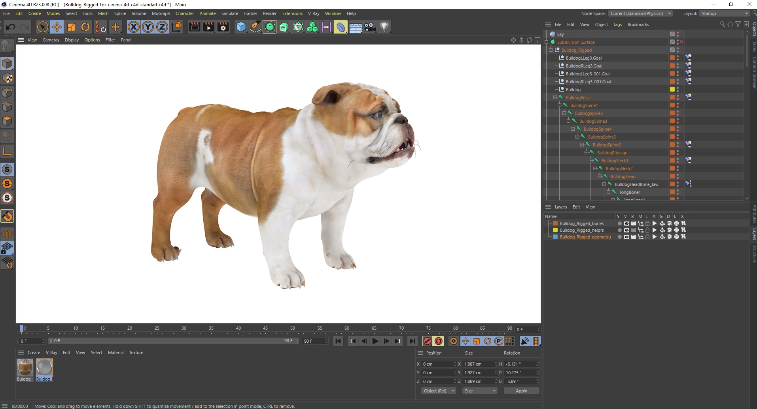Activate the Move tool
This screenshot has height=409, width=757.
pyautogui.click(x=57, y=27)
